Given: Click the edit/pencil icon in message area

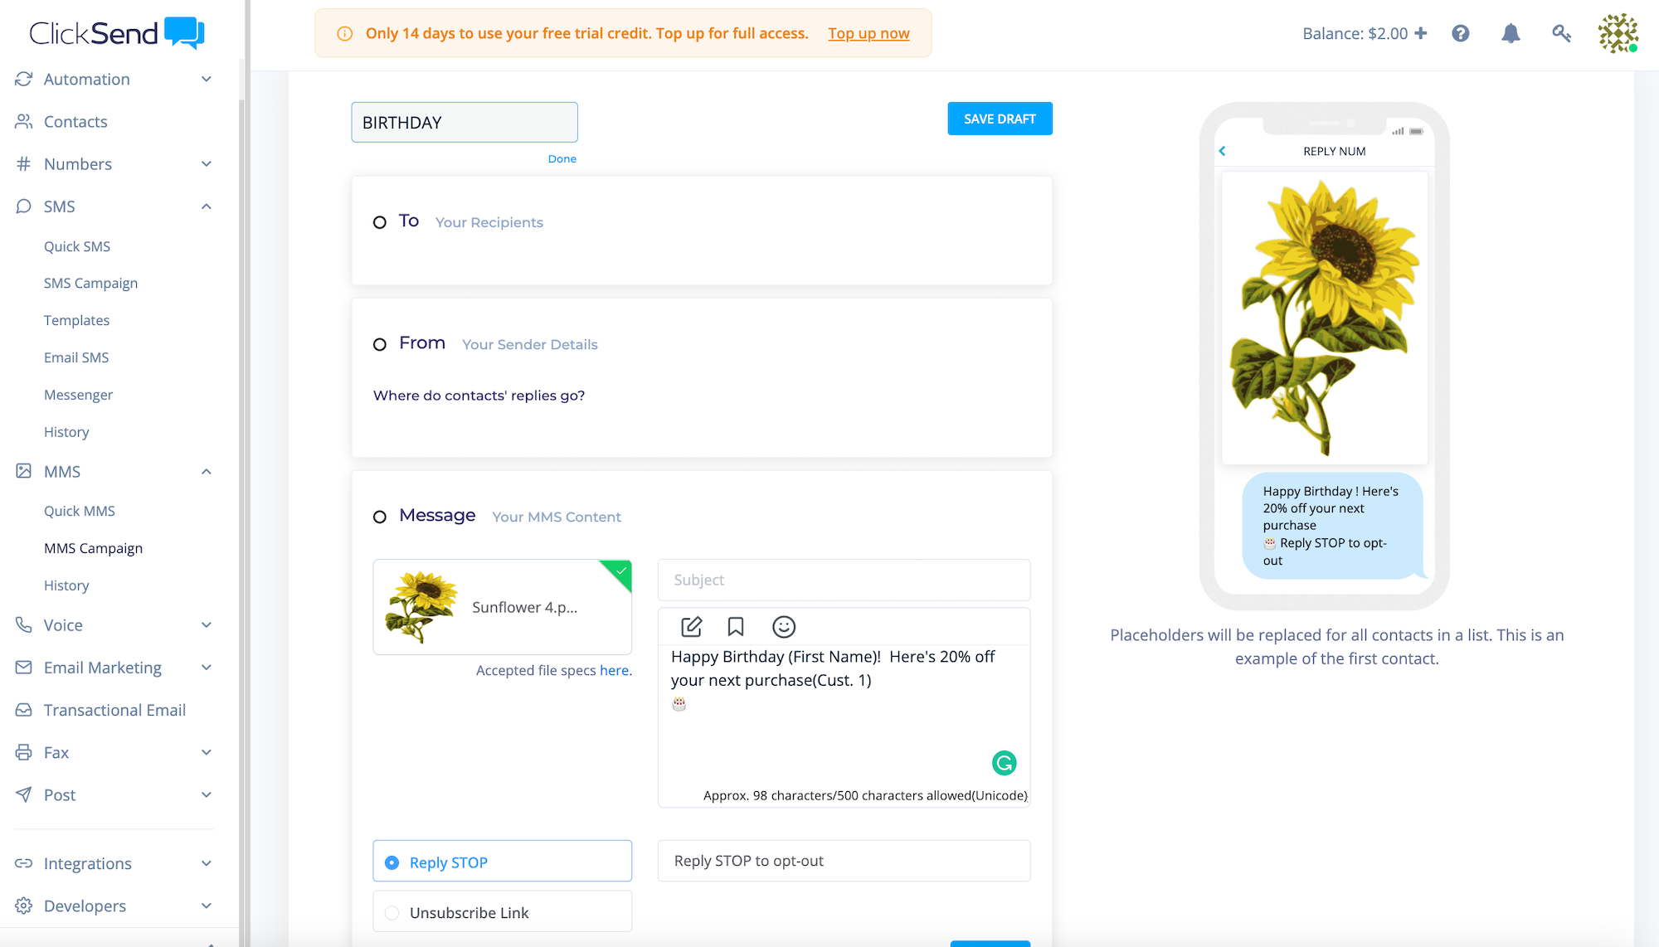Looking at the screenshot, I should tap(690, 625).
